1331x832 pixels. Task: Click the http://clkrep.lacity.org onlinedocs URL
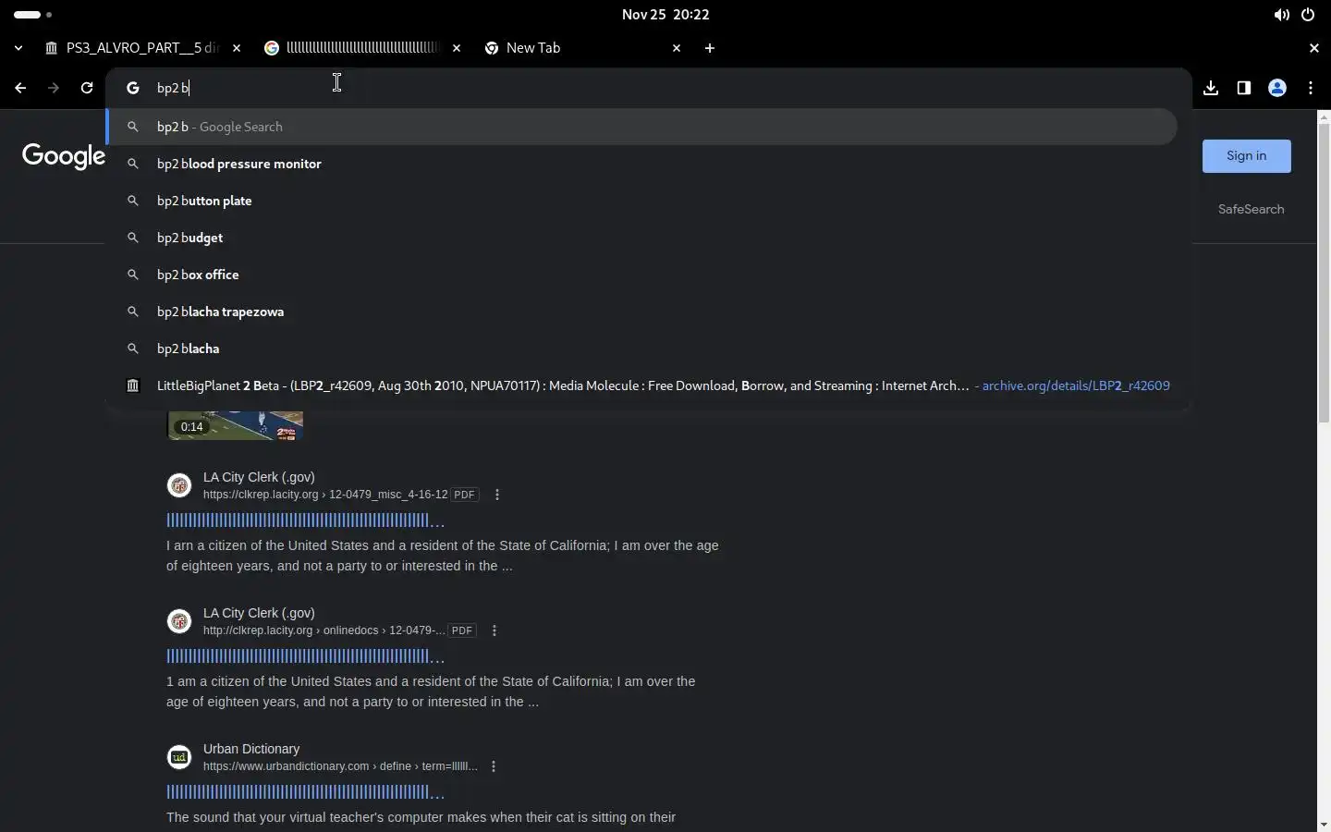324,630
